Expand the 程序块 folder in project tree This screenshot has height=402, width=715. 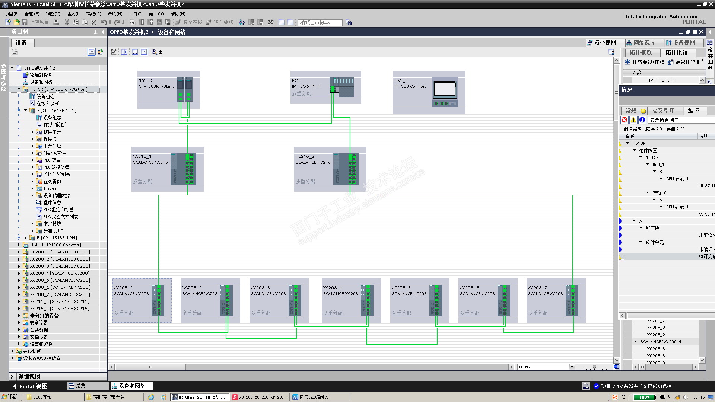point(32,139)
